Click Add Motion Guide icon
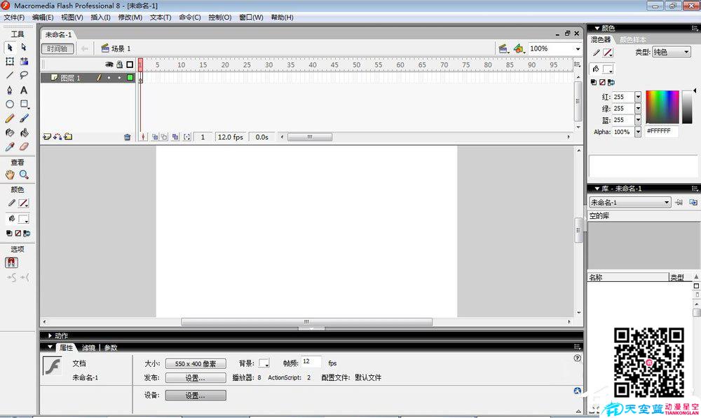The height and width of the screenshot is (418, 701). click(x=57, y=137)
